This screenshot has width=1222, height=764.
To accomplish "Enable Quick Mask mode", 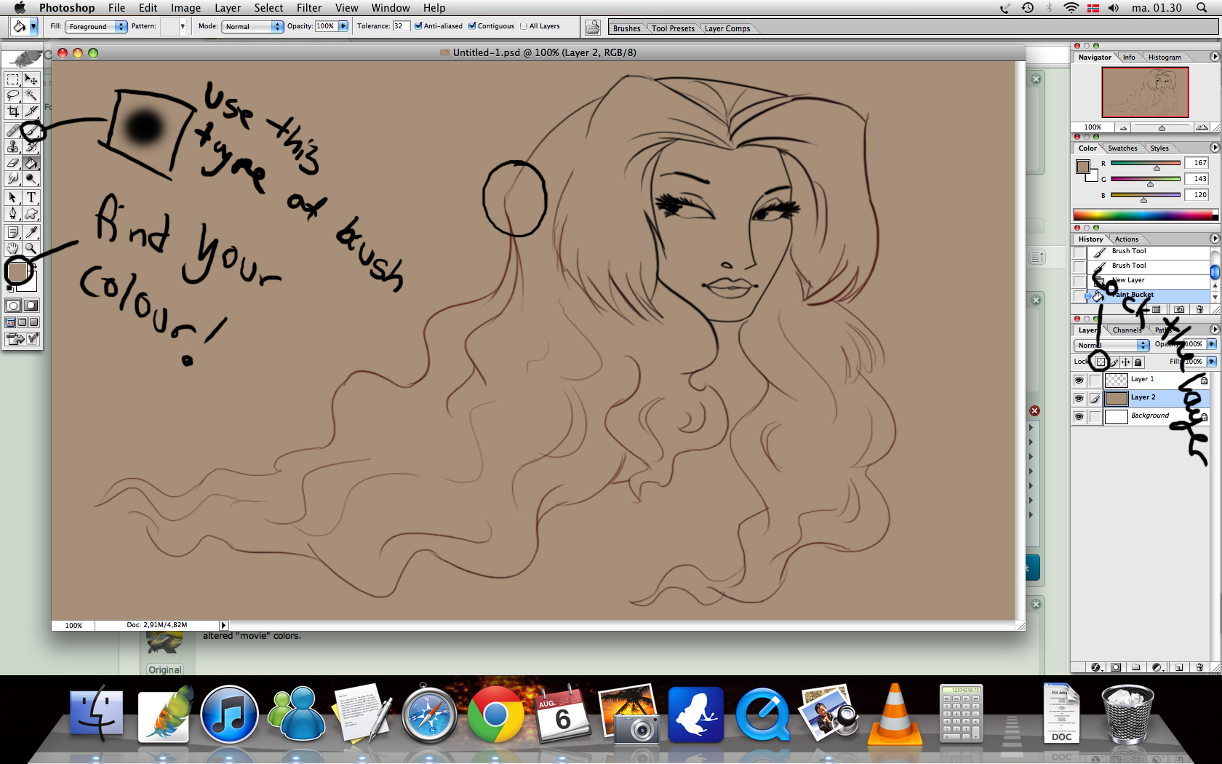I will coord(31,306).
